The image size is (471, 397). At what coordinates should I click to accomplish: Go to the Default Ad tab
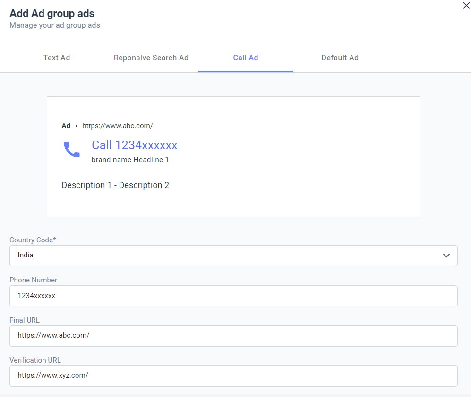[340, 58]
